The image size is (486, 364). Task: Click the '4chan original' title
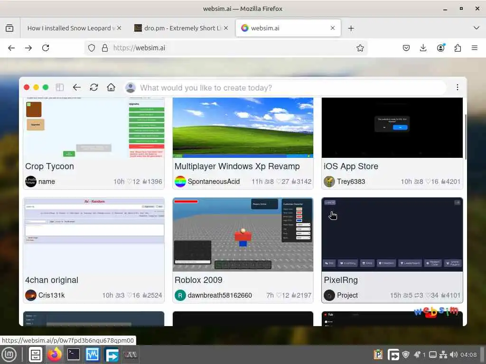[x=52, y=280]
